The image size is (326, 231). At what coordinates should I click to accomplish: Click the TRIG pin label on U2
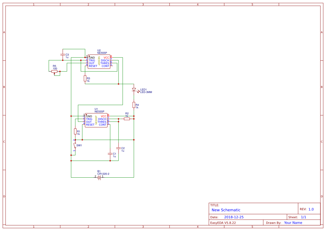point(92,60)
